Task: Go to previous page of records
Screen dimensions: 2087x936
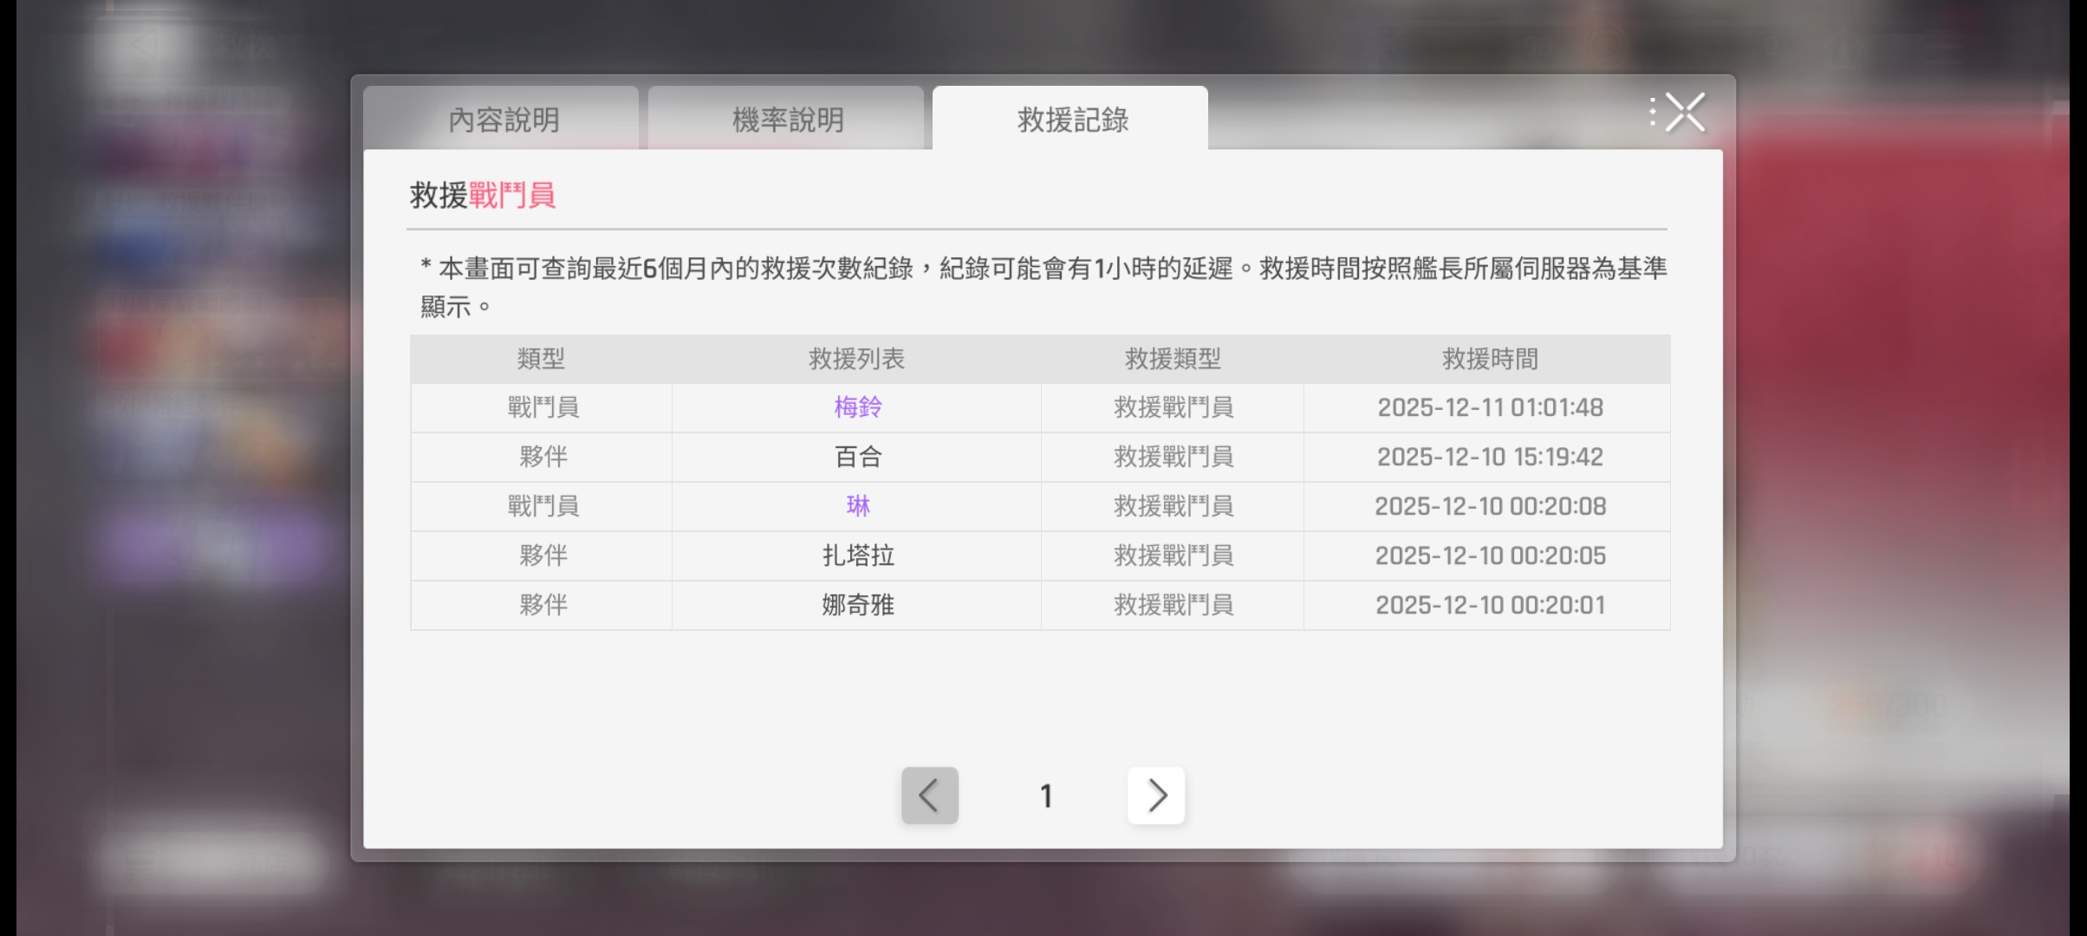Action: coord(929,796)
